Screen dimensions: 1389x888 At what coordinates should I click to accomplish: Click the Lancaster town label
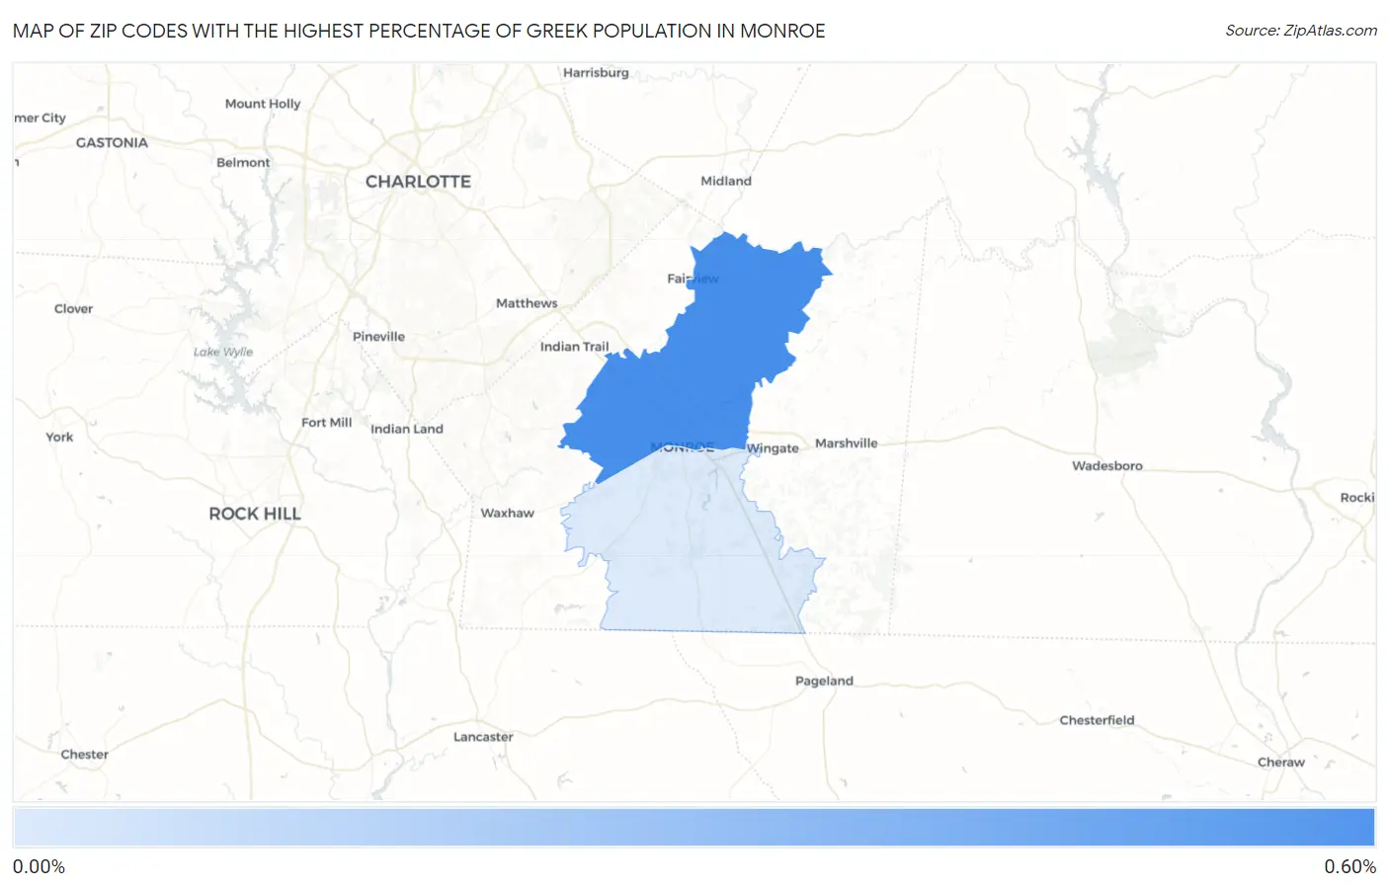pos(483,737)
